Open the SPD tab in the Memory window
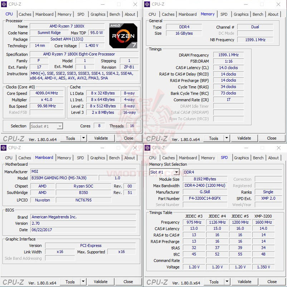This screenshot has width=287, height=287. 224,14
